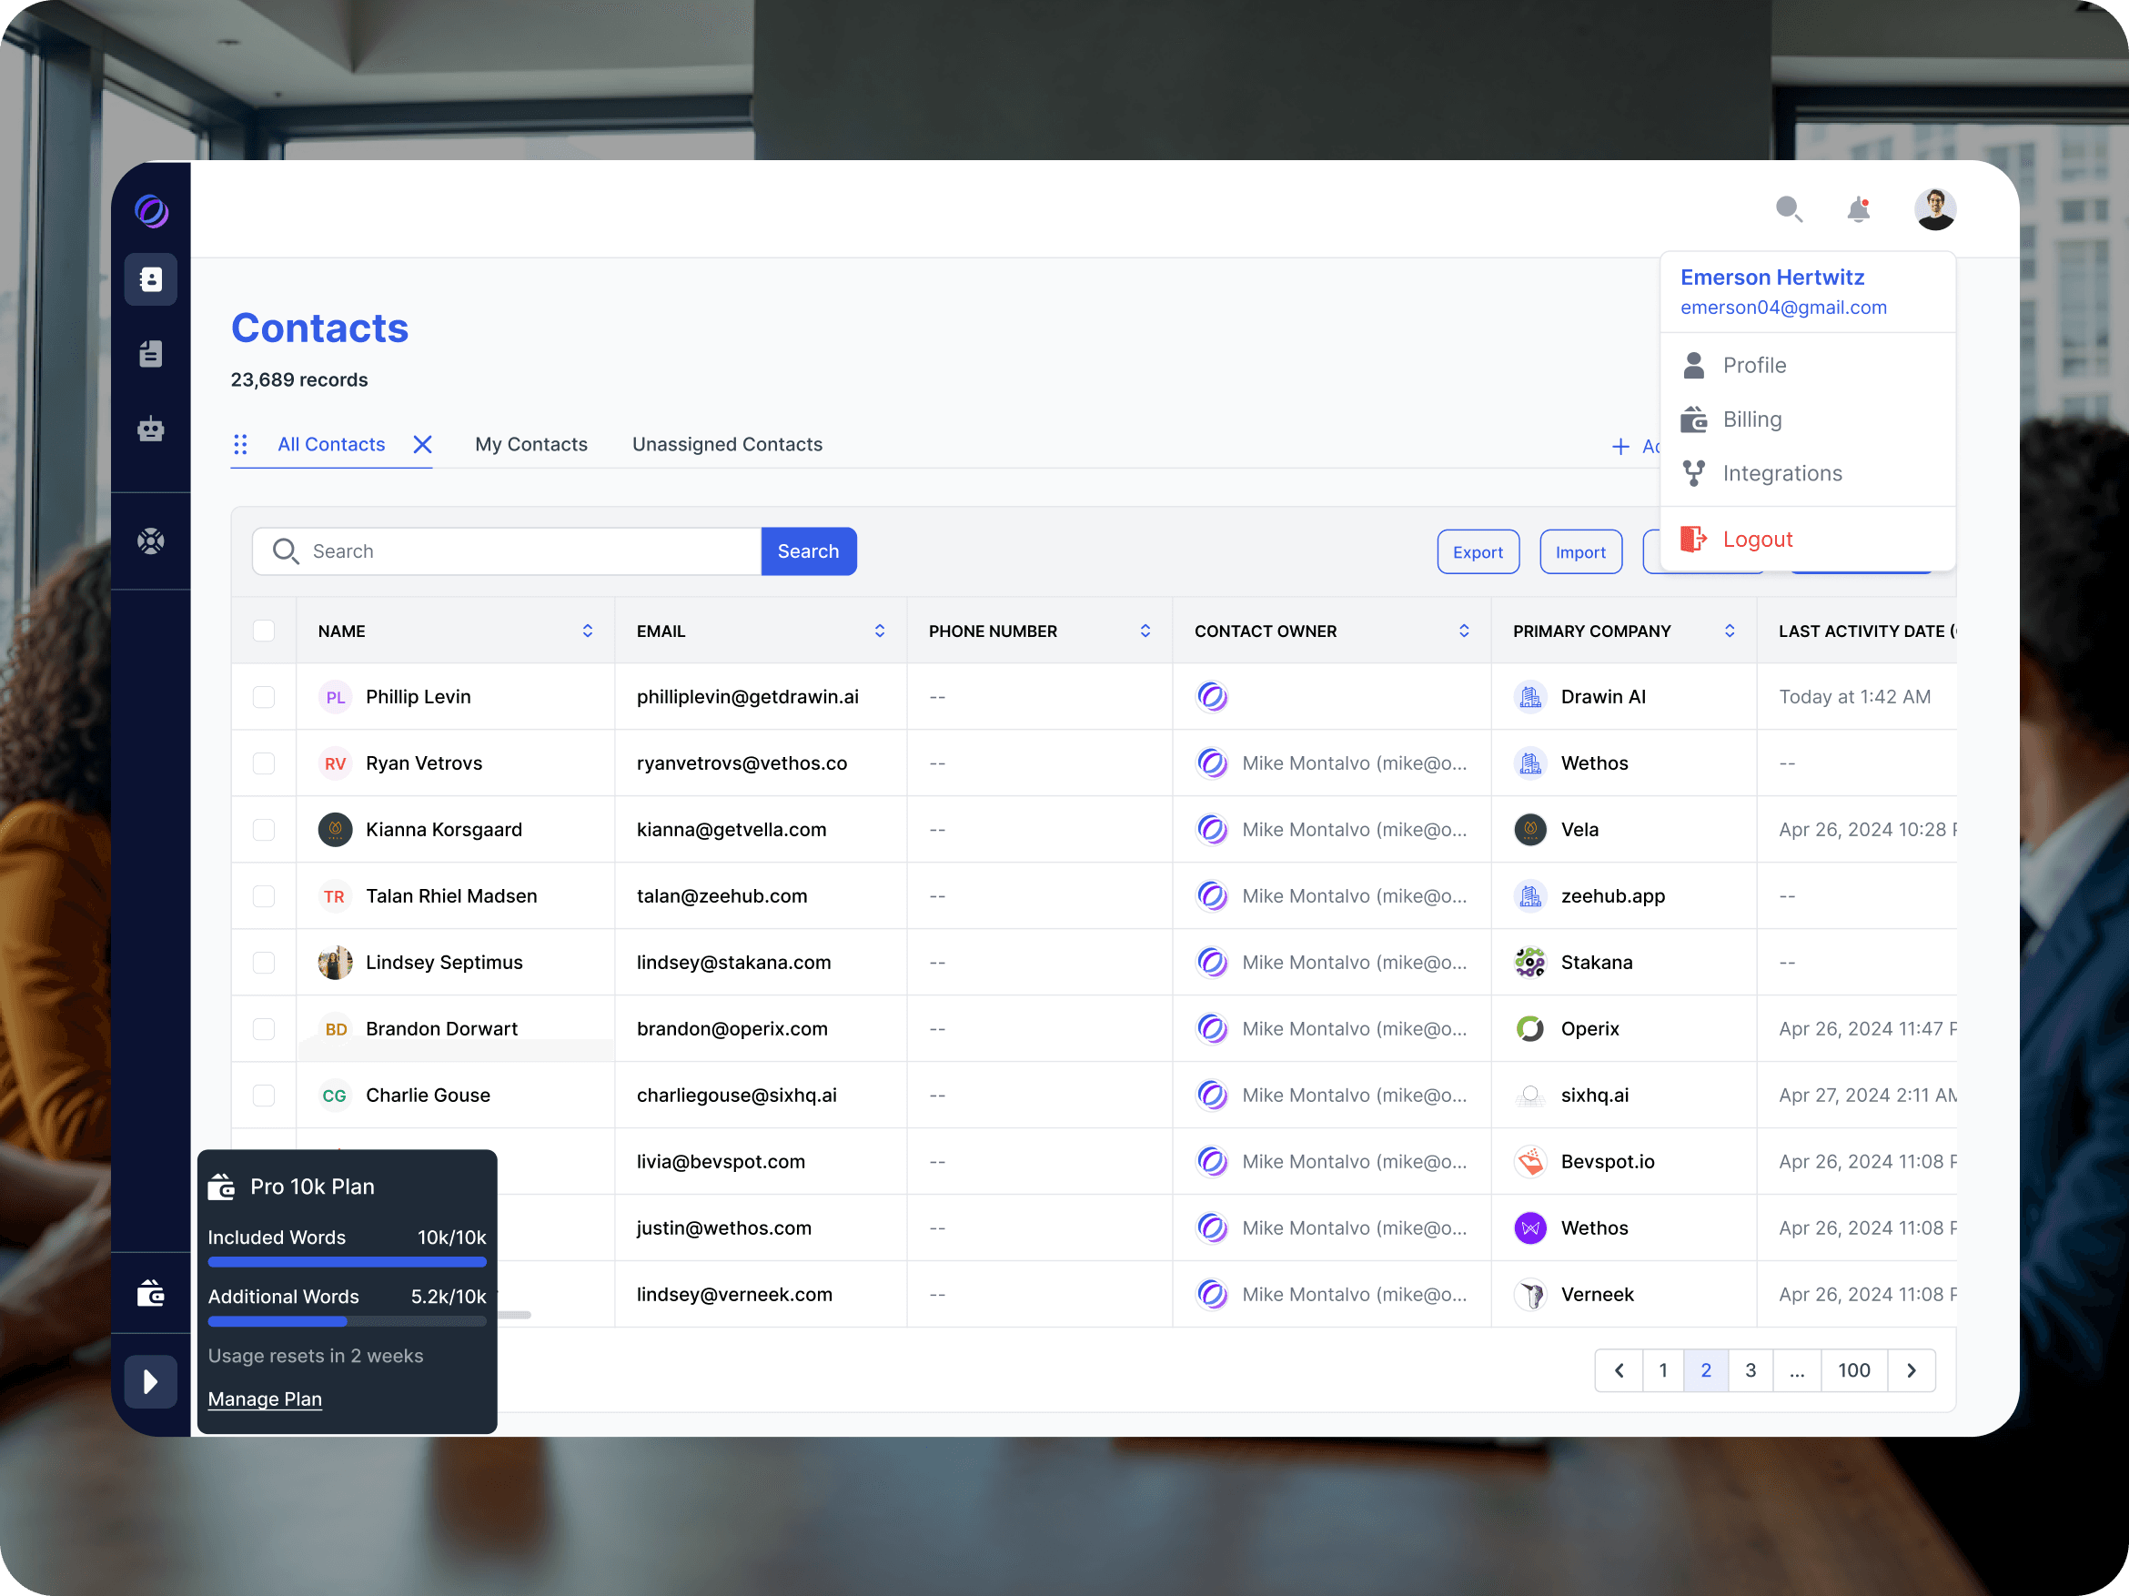Check the Lindsey Septimus row checkbox
This screenshot has height=1596, width=2129.
264,963
